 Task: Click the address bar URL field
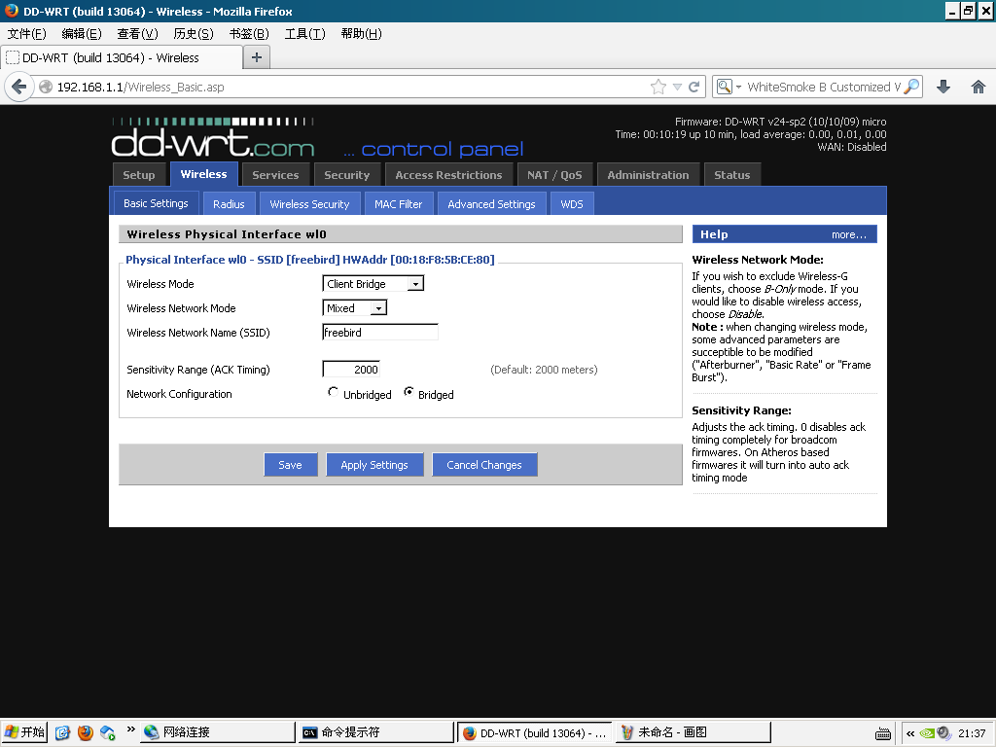(351, 87)
